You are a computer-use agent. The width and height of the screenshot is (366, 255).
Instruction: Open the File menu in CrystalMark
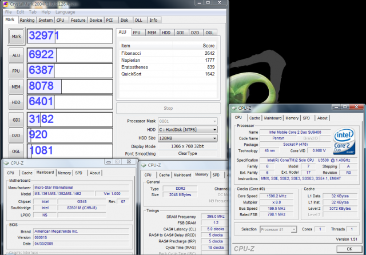(9, 12)
